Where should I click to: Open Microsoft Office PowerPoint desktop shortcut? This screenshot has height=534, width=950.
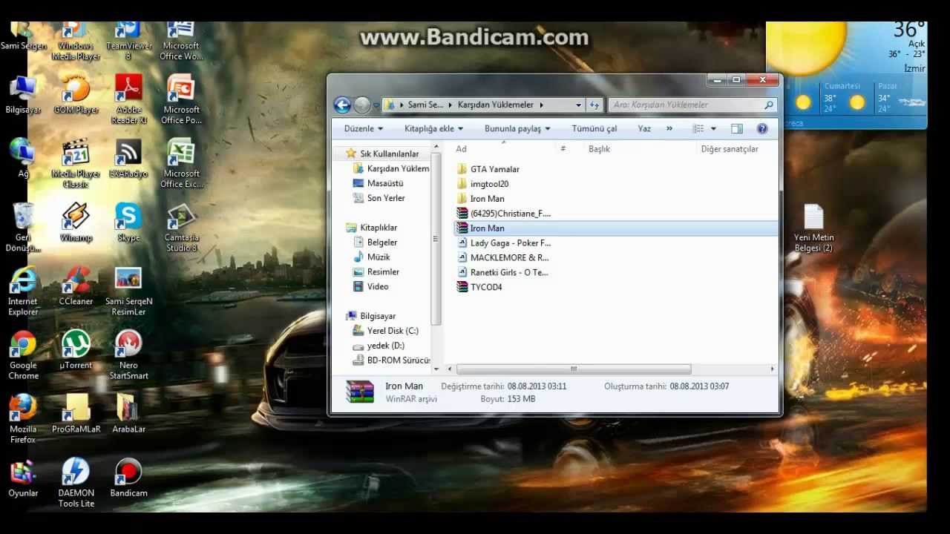click(x=181, y=99)
